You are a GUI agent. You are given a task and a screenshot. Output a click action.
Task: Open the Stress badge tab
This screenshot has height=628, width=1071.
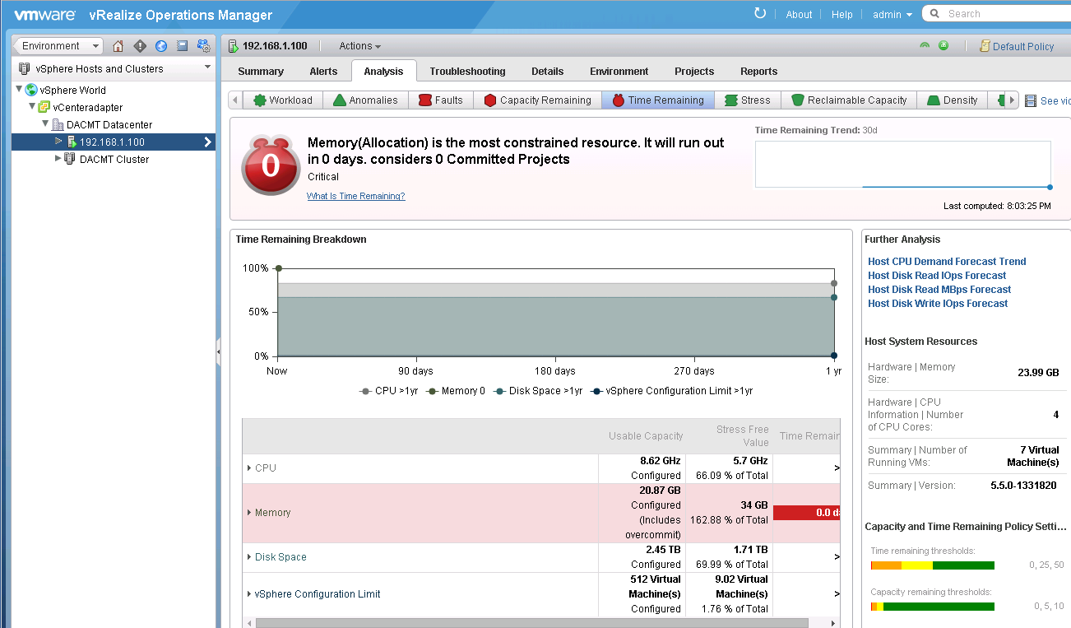click(748, 100)
